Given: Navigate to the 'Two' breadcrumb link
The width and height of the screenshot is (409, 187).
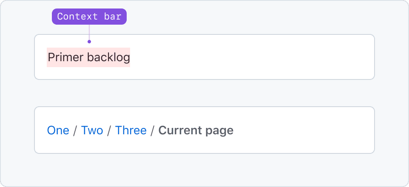Looking at the screenshot, I should pos(92,130).
